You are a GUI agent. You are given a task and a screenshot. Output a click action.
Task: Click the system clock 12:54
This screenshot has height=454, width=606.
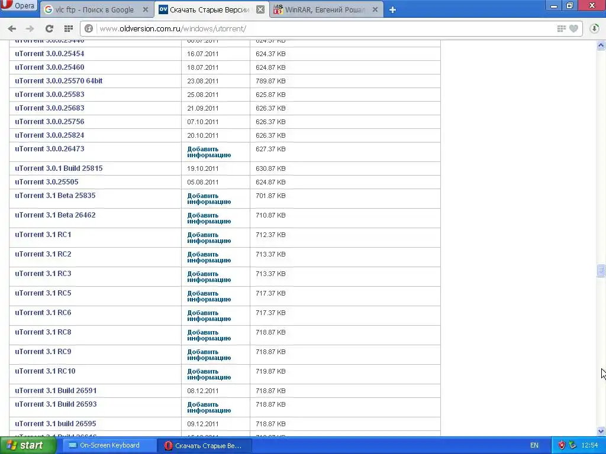590,446
